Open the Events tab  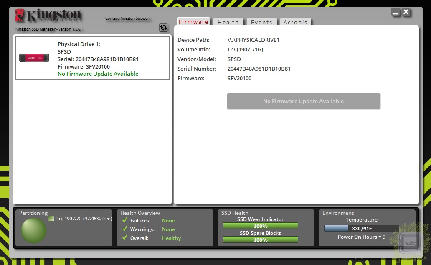coord(261,22)
